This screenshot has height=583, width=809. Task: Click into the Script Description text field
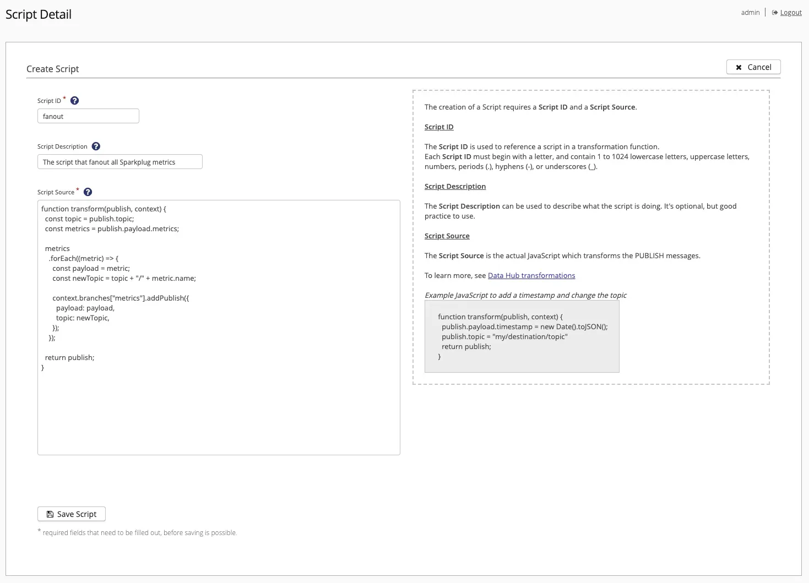pos(120,162)
